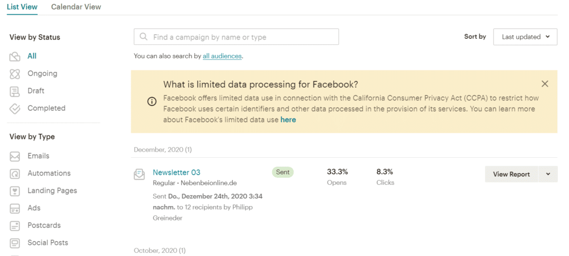Click the Newsletter 03 campaign envelope icon
This screenshot has height=256, width=569.
point(139,174)
